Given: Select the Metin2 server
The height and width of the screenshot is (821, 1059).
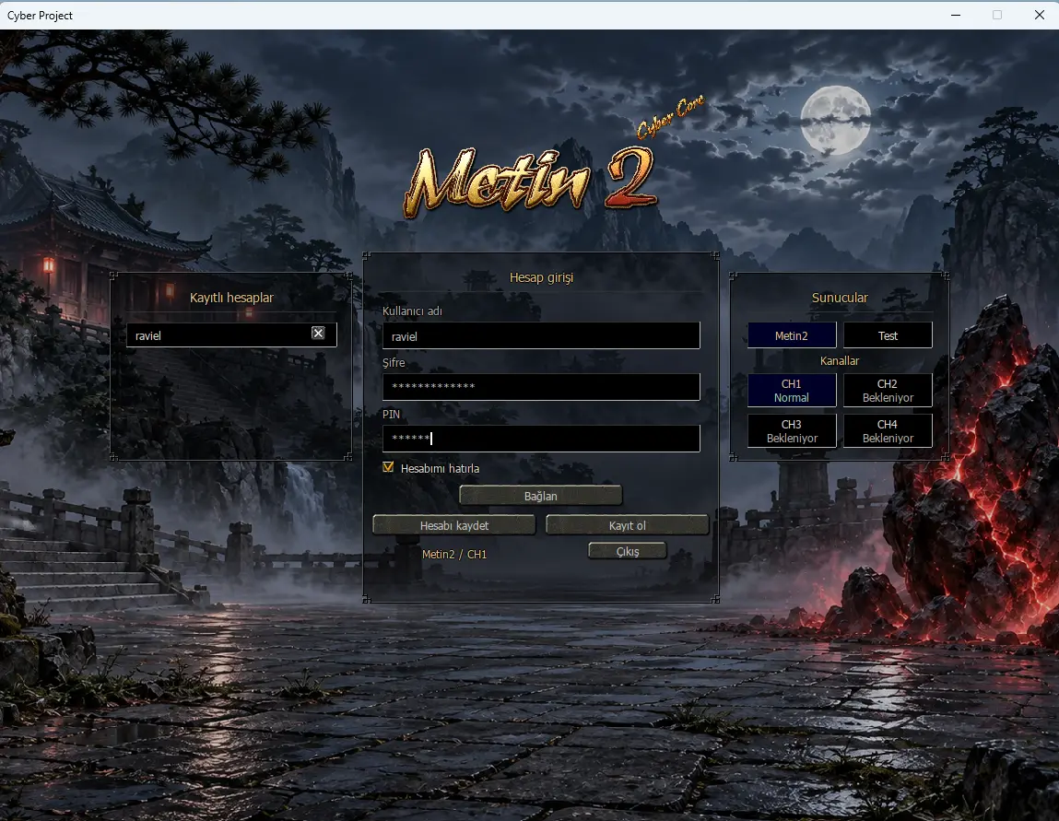Looking at the screenshot, I should 792,334.
